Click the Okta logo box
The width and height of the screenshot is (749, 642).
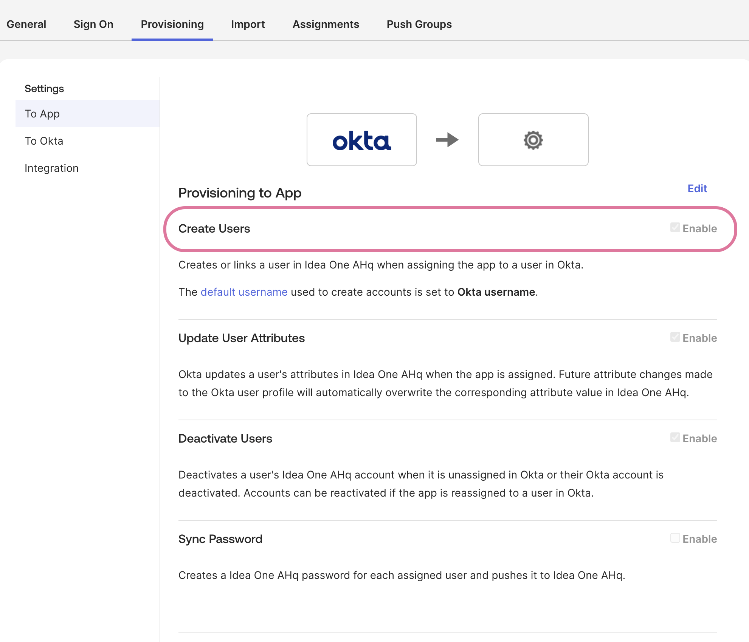pos(361,140)
